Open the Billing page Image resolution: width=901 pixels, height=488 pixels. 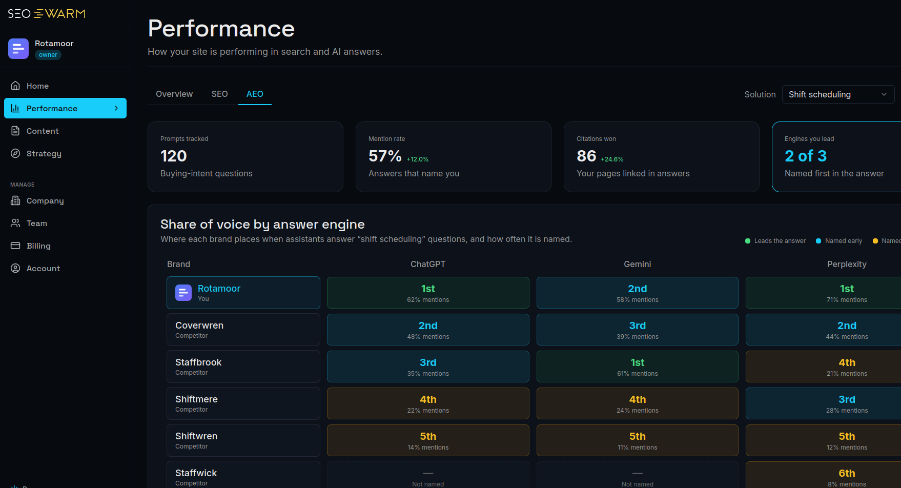pos(65,246)
